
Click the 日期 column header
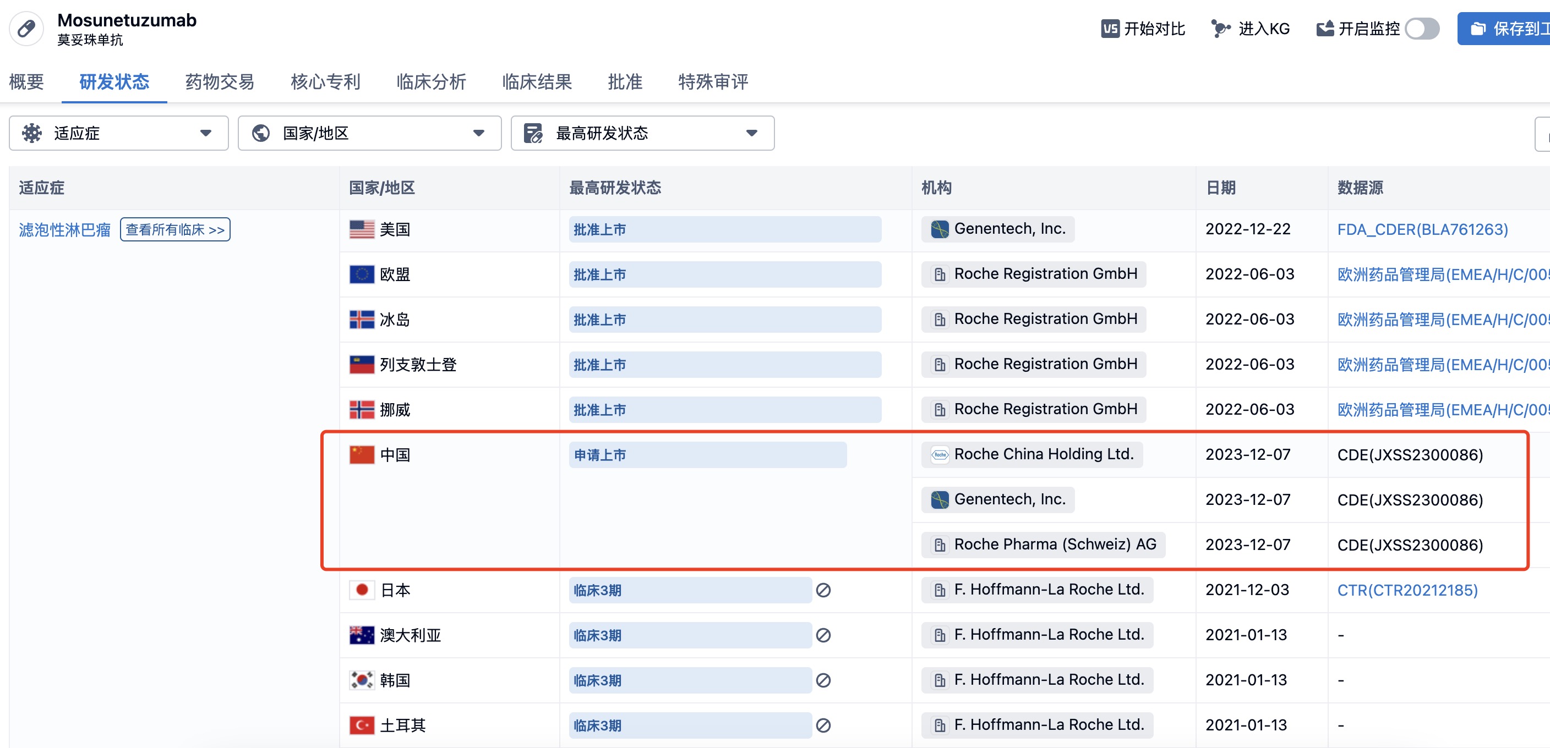coord(1221,188)
